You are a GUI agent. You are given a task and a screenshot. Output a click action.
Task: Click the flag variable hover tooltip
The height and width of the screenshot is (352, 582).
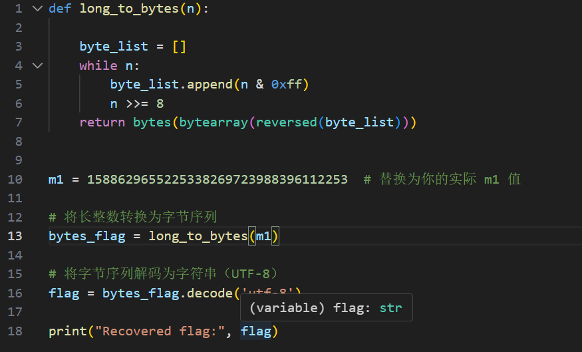[326, 309]
